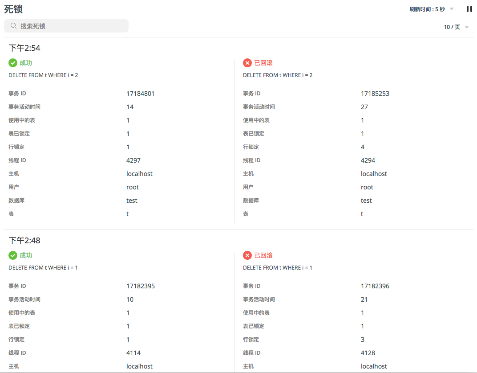Screen dimensions: 477x373
Task: Click red rolled-back icon under 下午2:54
Action: (x=247, y=63)
